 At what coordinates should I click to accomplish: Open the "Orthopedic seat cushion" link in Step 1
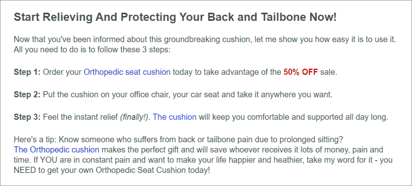(x=127, y=72)
